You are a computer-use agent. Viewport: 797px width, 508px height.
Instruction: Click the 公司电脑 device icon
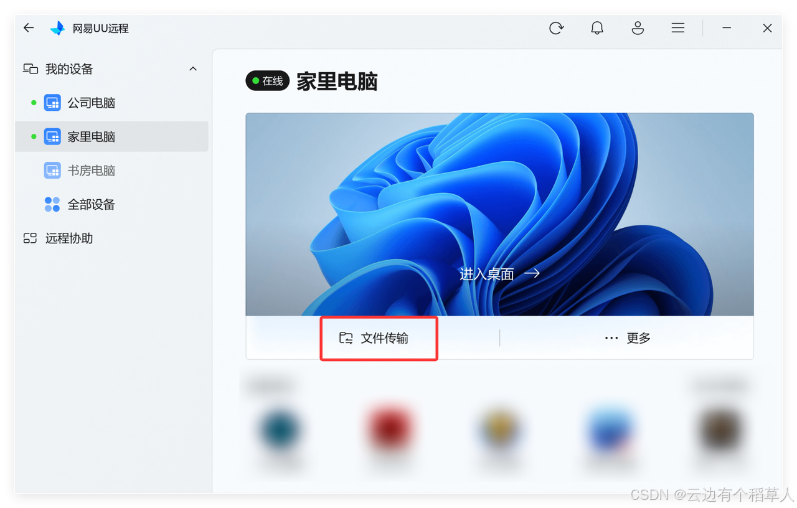pyautogui.click(x=52, y=103)
